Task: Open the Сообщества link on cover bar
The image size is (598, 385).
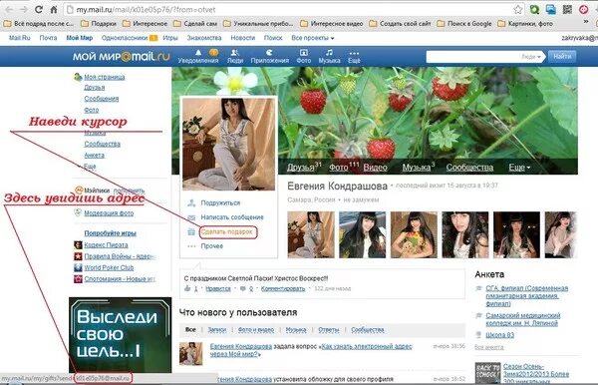Action: [469, 168]
